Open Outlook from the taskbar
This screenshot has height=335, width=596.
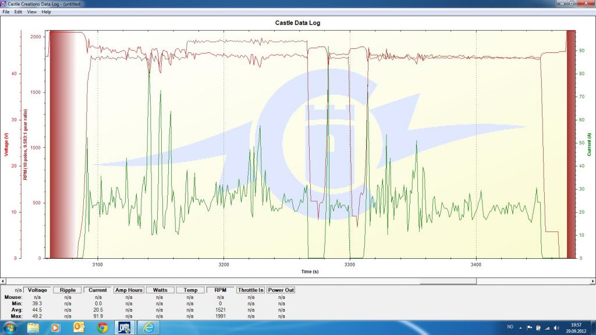click(x=80, y=327)
